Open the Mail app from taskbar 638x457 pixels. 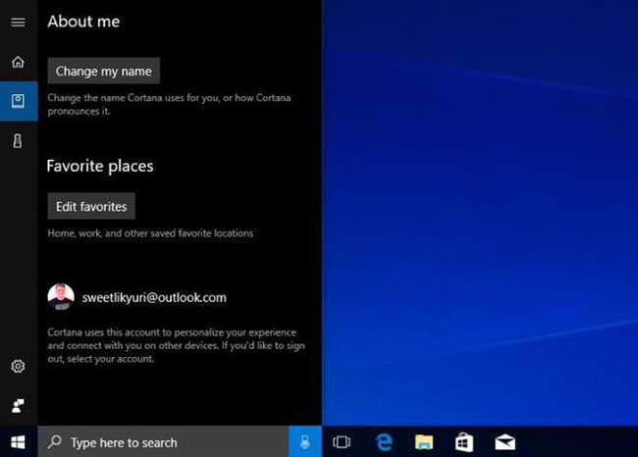(505, 442)
